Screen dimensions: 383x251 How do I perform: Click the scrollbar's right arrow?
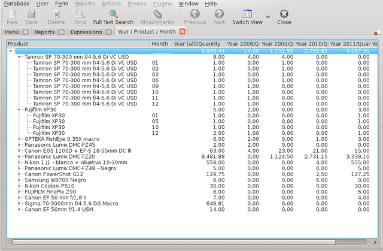click(375, 242)
